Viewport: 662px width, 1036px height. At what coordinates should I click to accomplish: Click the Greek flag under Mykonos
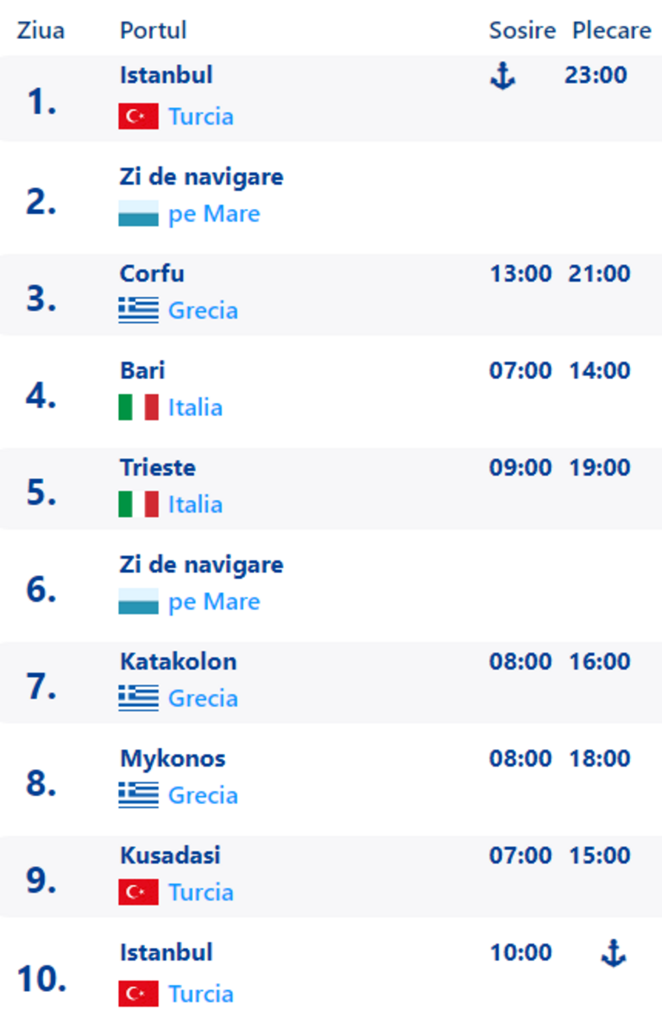(138, 795)
